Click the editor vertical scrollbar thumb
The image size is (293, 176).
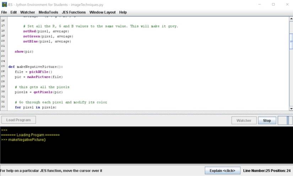(291, 41)
